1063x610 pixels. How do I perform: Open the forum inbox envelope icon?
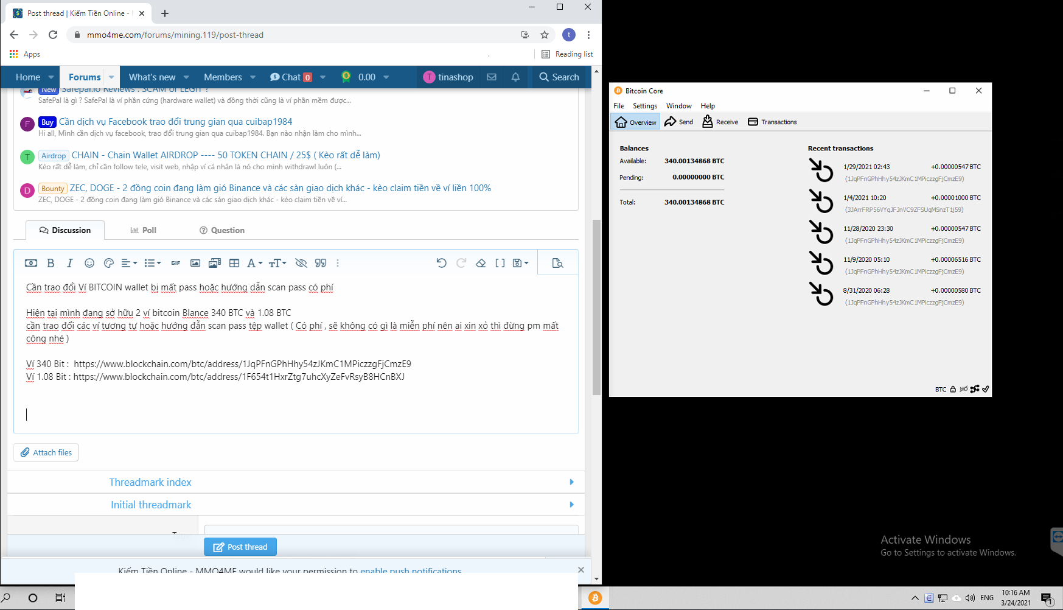click(x=492, y=77)
